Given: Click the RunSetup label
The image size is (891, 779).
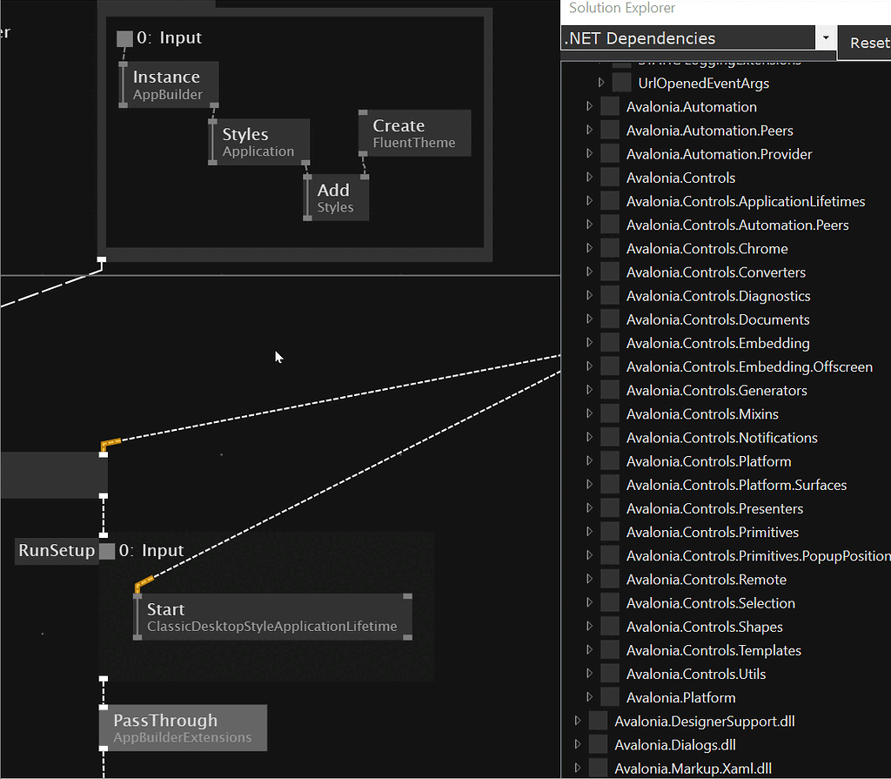Looking at the screenshot, I should pos(55,550).
